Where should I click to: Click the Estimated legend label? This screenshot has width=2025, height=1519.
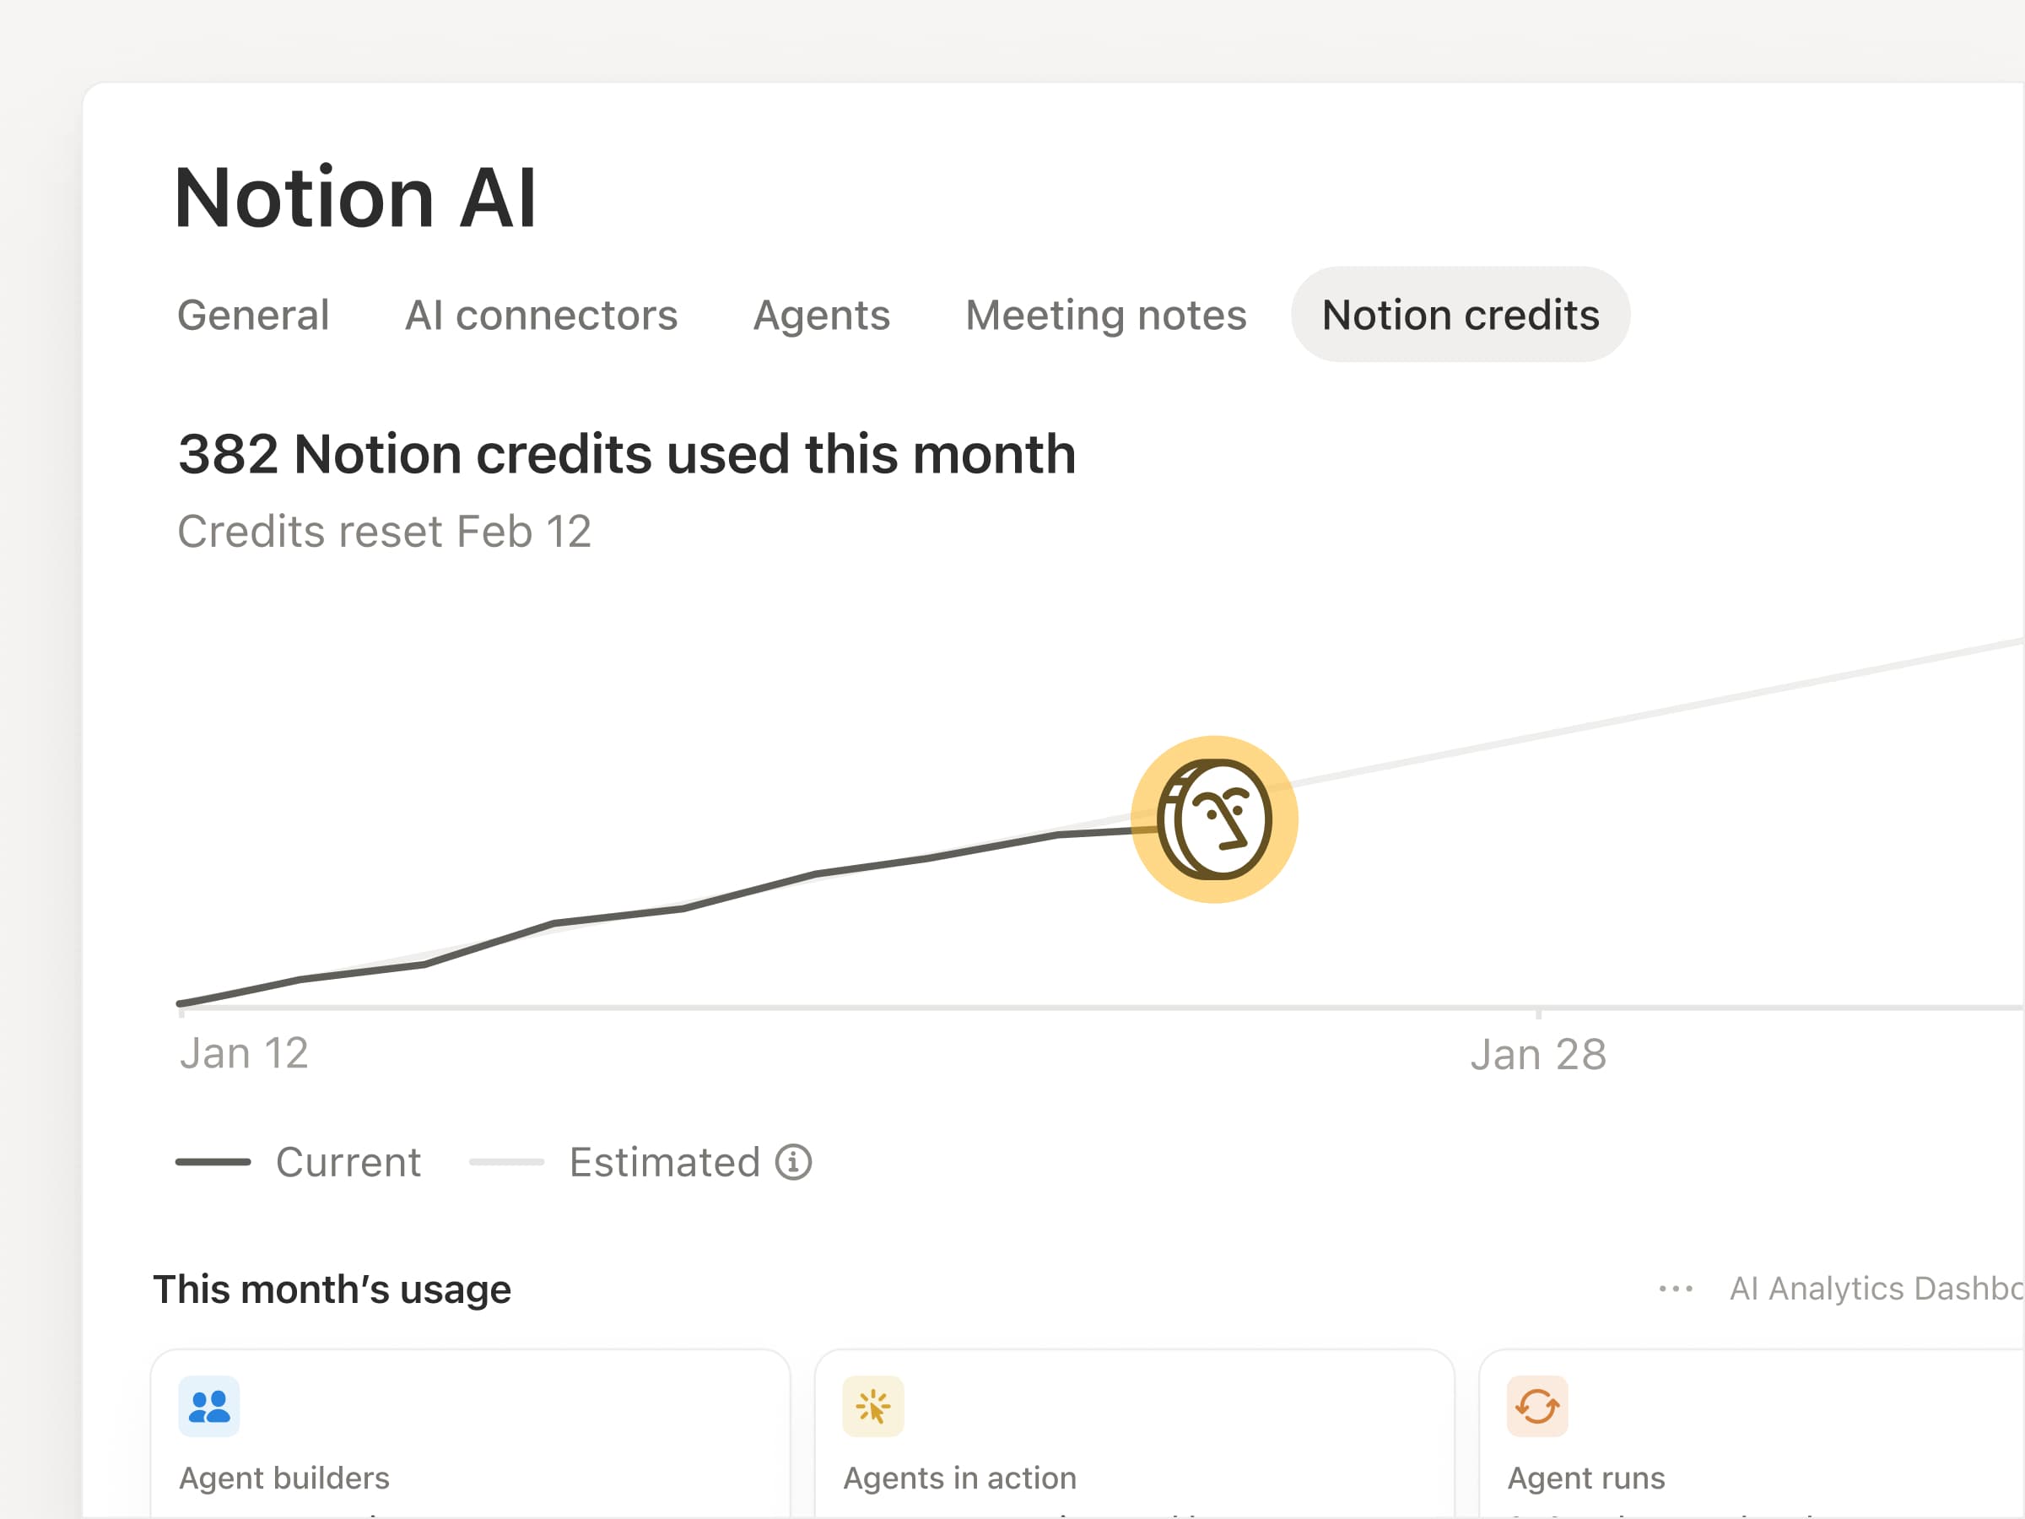(665, 1162)
